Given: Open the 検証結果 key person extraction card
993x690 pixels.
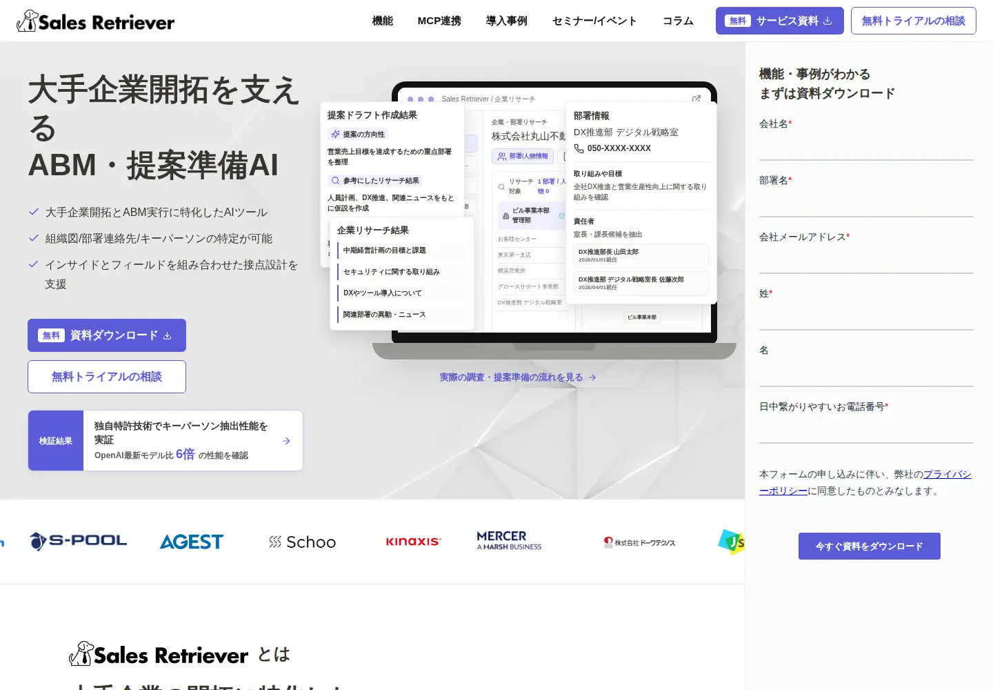Looking at the screenshot, I should coord(165,441).
